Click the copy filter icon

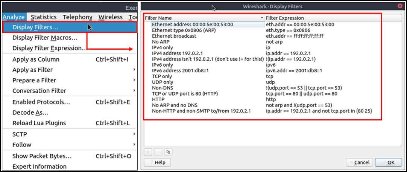click(x=168, y=152)
